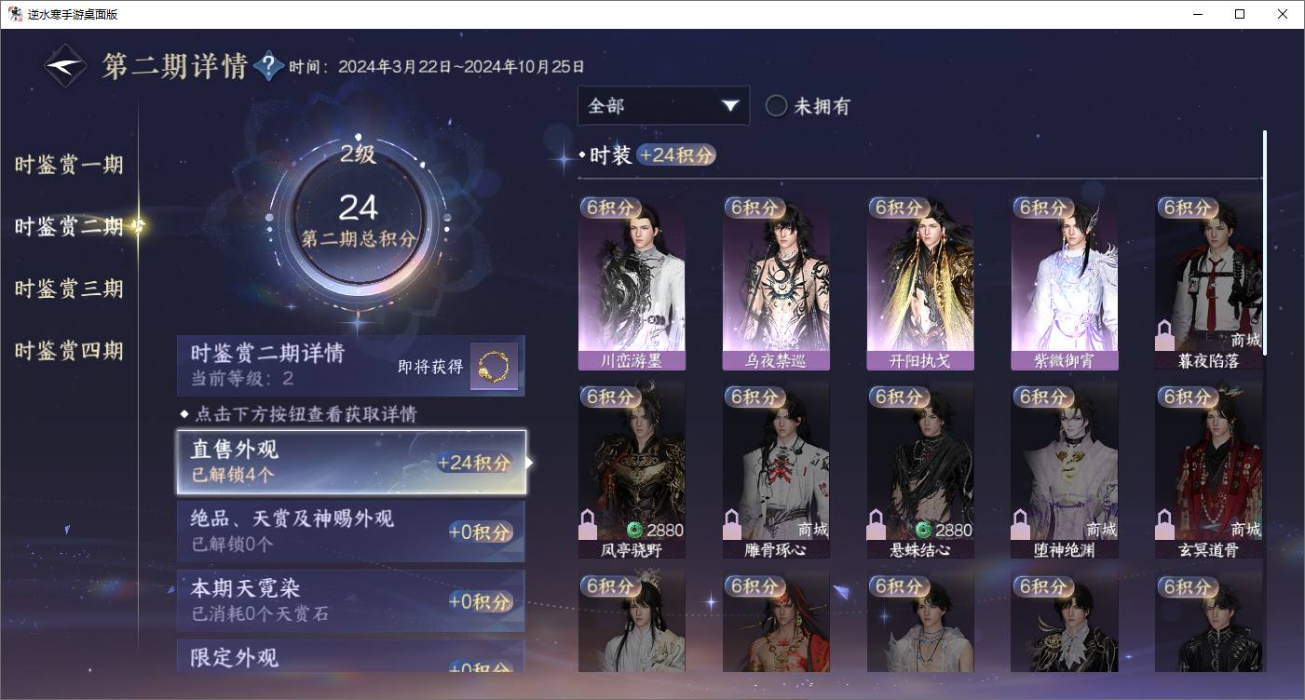This screenshot has height=700, width=1305.
Task: Expand the 直售外观 category arrow
Action: [x=530, y=462]
